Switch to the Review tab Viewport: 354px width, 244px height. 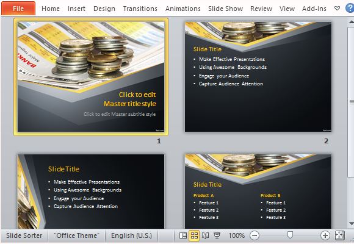[261, 9]
